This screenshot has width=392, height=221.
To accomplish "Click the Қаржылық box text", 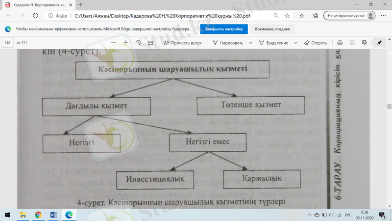I will click(x=262, y=178).
